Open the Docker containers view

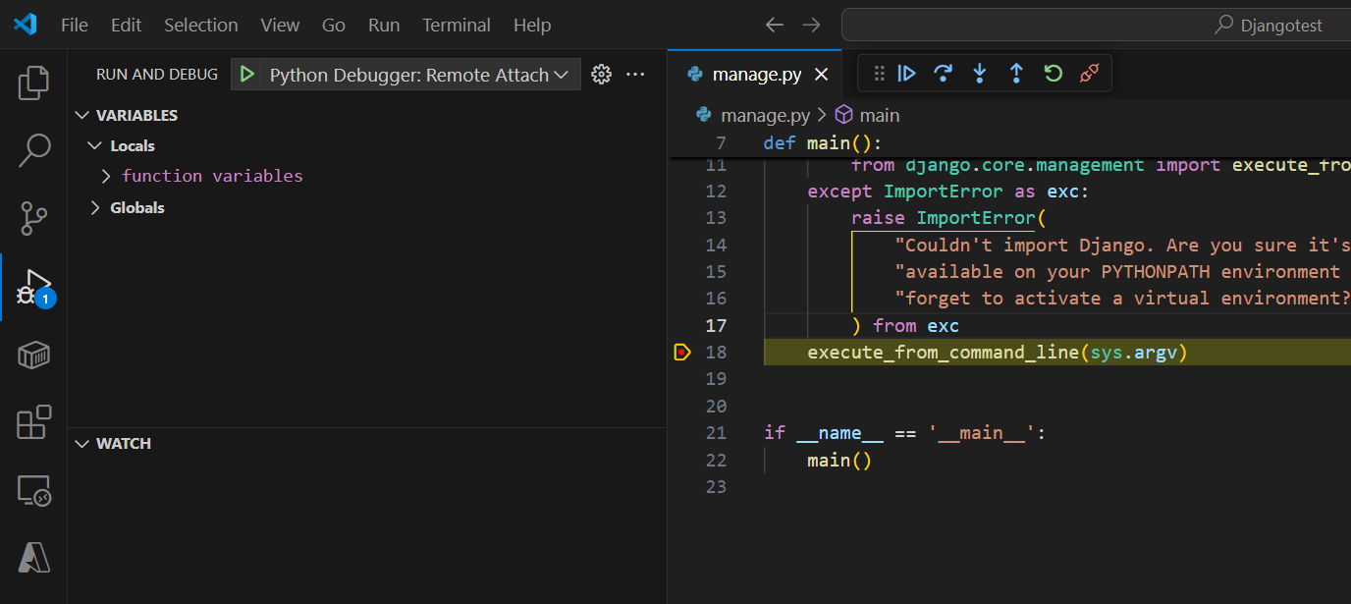(32, 355)
